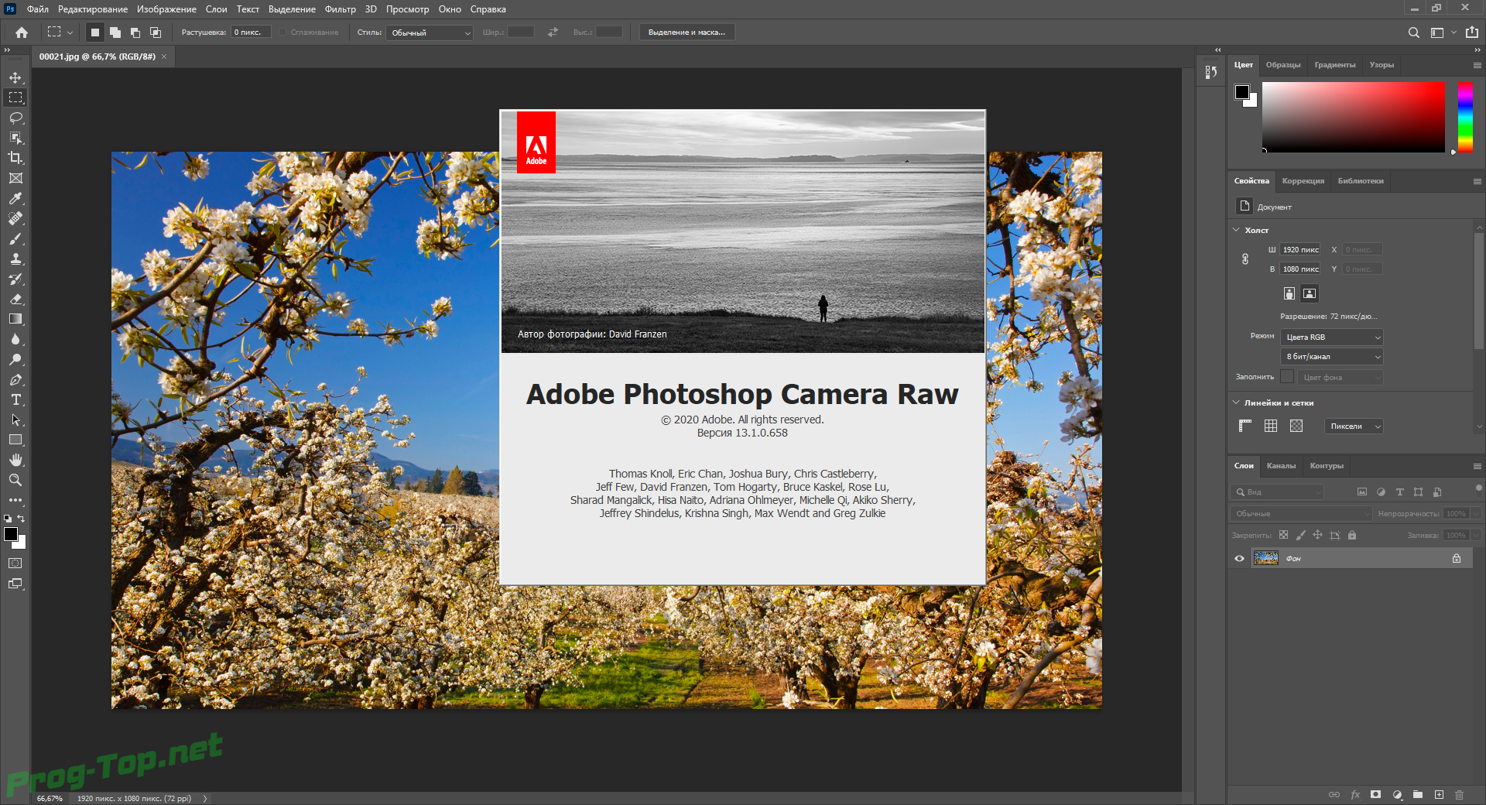Click the toolbar foreground color swatch
This screenshot has width=1486, height=805.
[x=11, y=534]
